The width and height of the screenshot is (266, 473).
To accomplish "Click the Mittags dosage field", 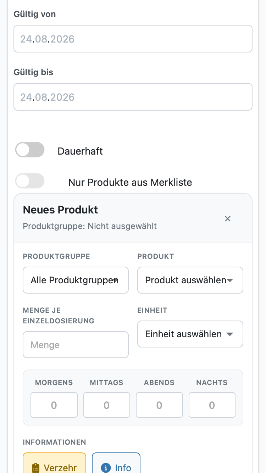I will tap(107, 405).
